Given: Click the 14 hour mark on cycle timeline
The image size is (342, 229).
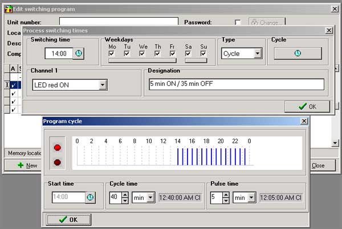Looking at the screenshot, I should [177, 141].
